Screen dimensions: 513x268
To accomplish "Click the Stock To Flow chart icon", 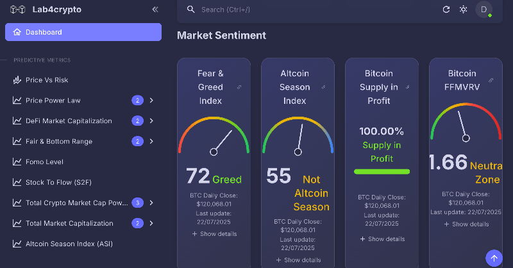I will point(17,182).
